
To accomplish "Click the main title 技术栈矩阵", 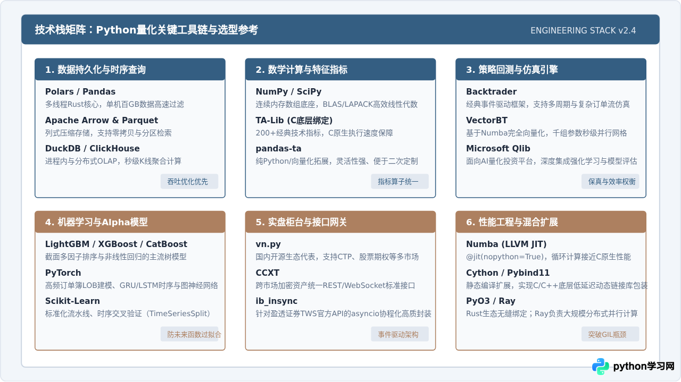I will click(x=146, y=30).
